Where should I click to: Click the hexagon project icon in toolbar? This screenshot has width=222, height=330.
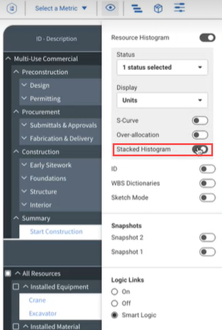12,8
